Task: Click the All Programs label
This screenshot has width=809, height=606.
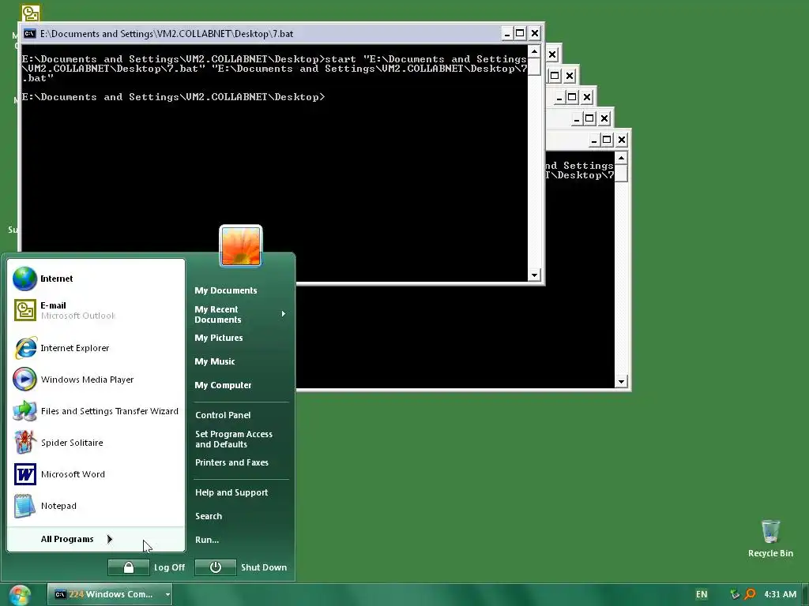Action: point(67,539)
